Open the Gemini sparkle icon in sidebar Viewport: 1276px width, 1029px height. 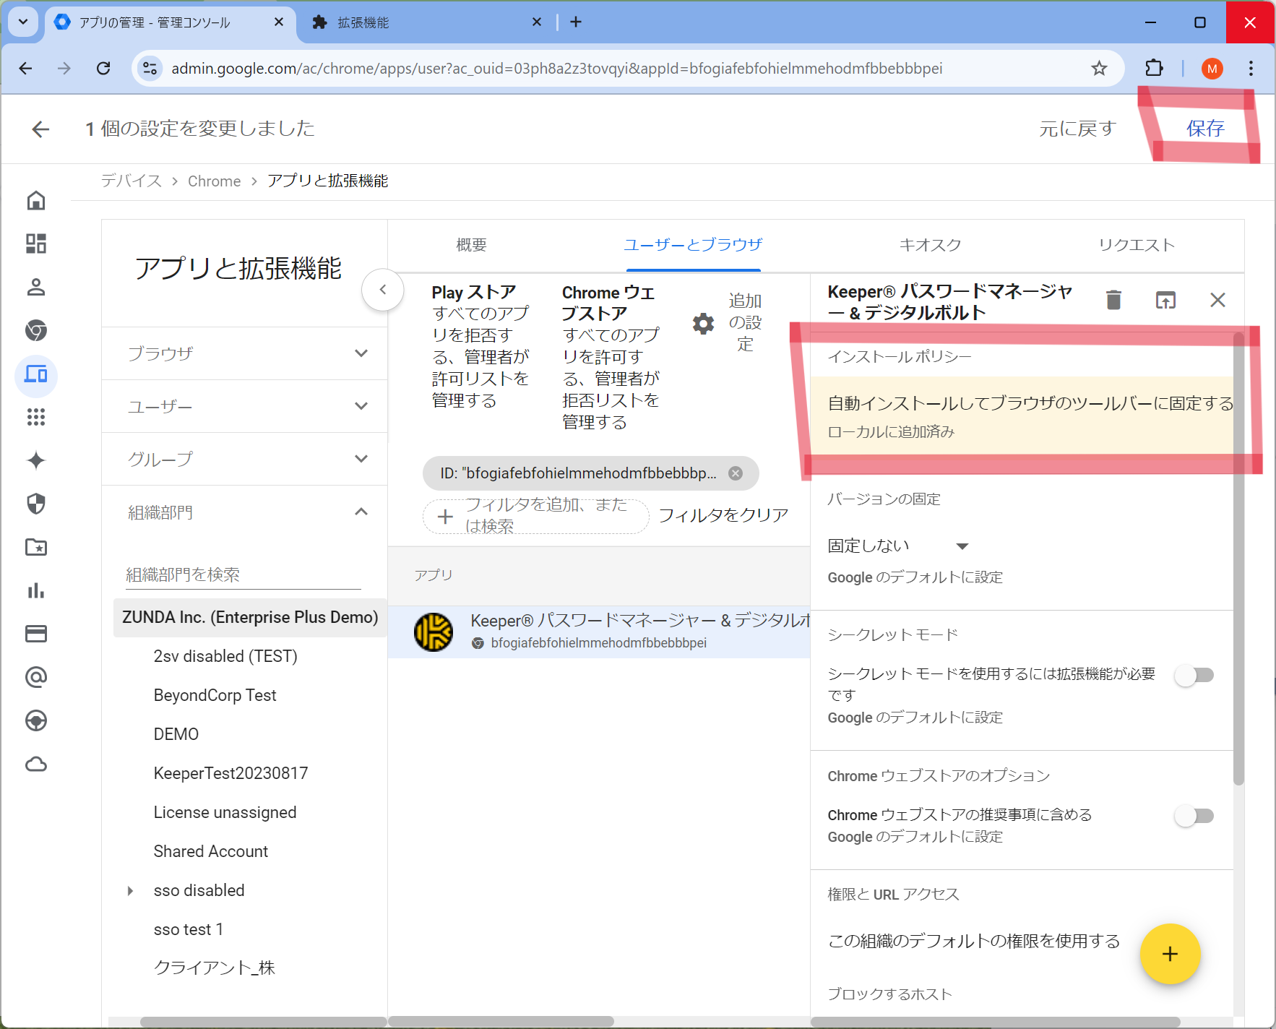(36, 460)
